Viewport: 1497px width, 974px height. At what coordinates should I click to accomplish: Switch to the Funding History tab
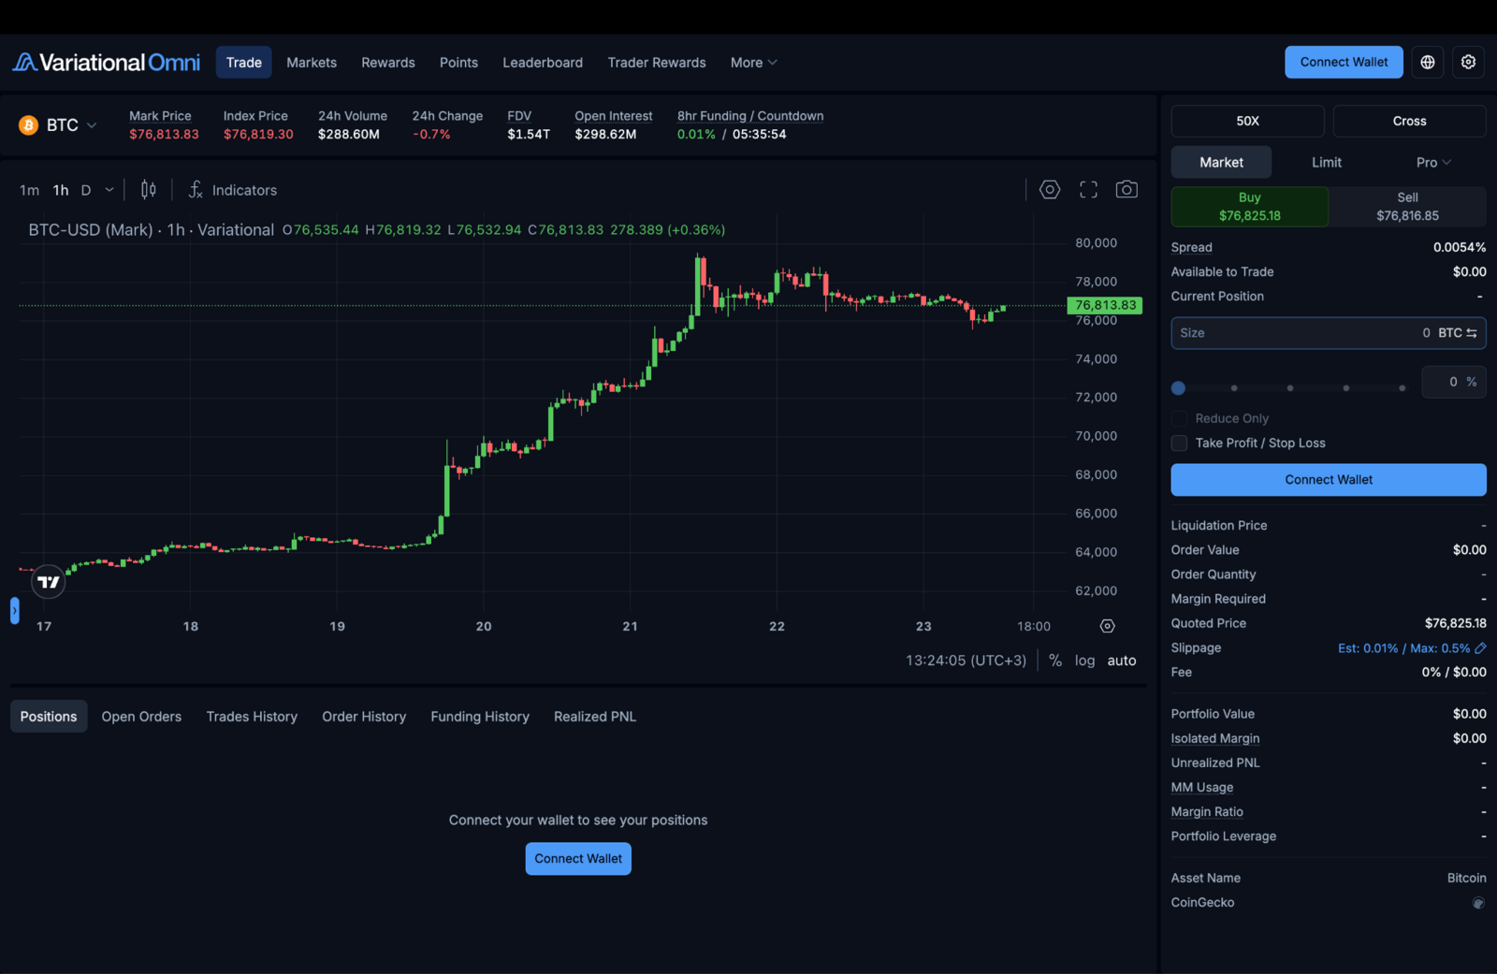point(480,717)
